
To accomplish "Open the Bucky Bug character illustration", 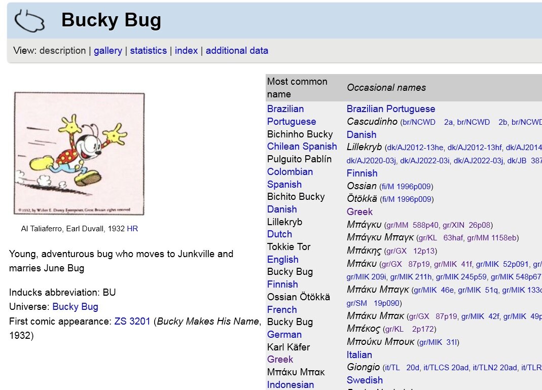I will (x=79, y=154).
